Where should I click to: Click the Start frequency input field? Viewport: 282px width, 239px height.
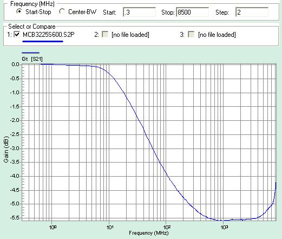pos(139,12)
